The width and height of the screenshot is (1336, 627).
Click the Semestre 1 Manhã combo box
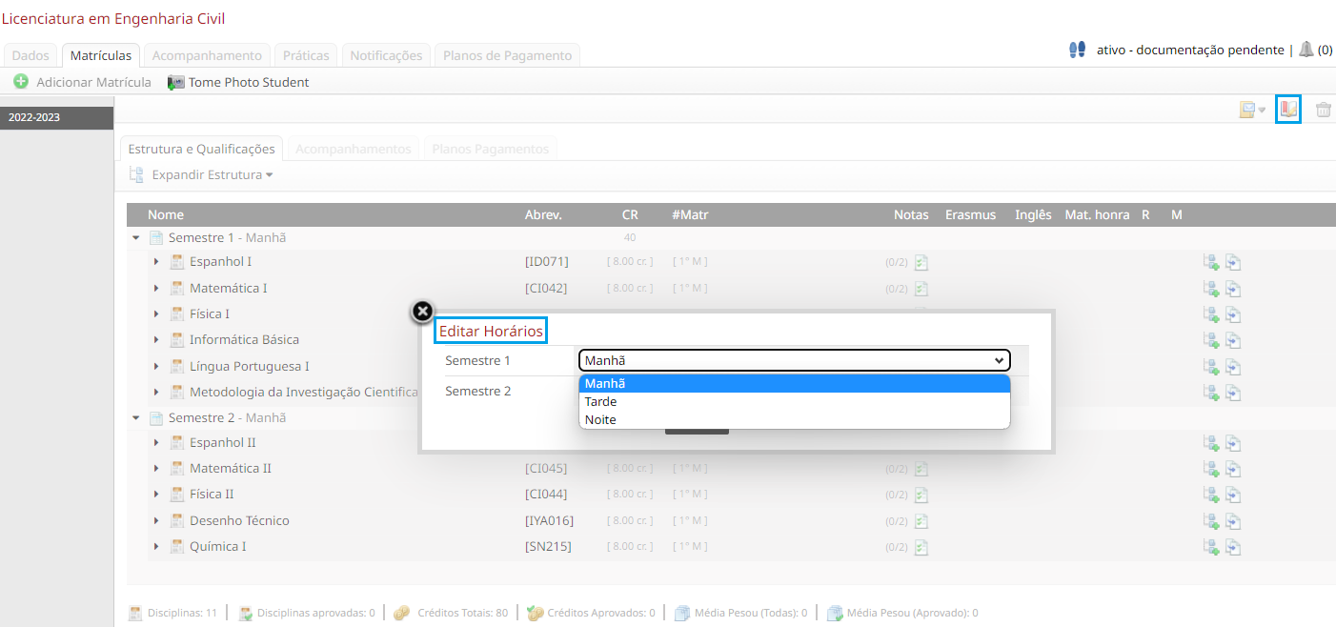pyautogui.click(x=794, y=360)
